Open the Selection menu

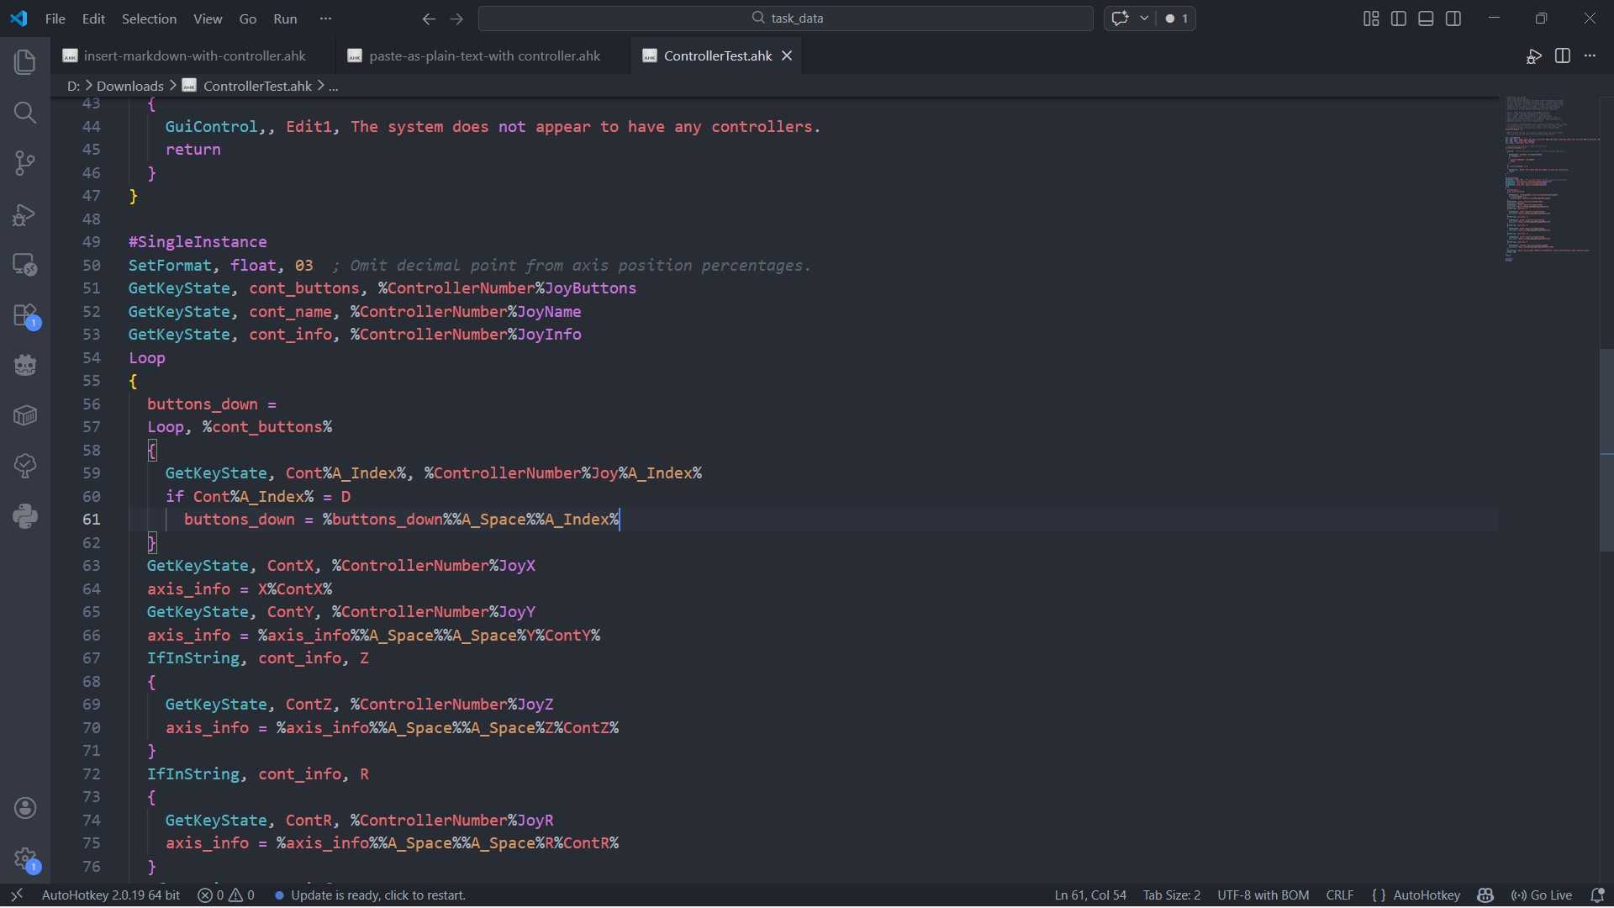[x=149, y=18]
